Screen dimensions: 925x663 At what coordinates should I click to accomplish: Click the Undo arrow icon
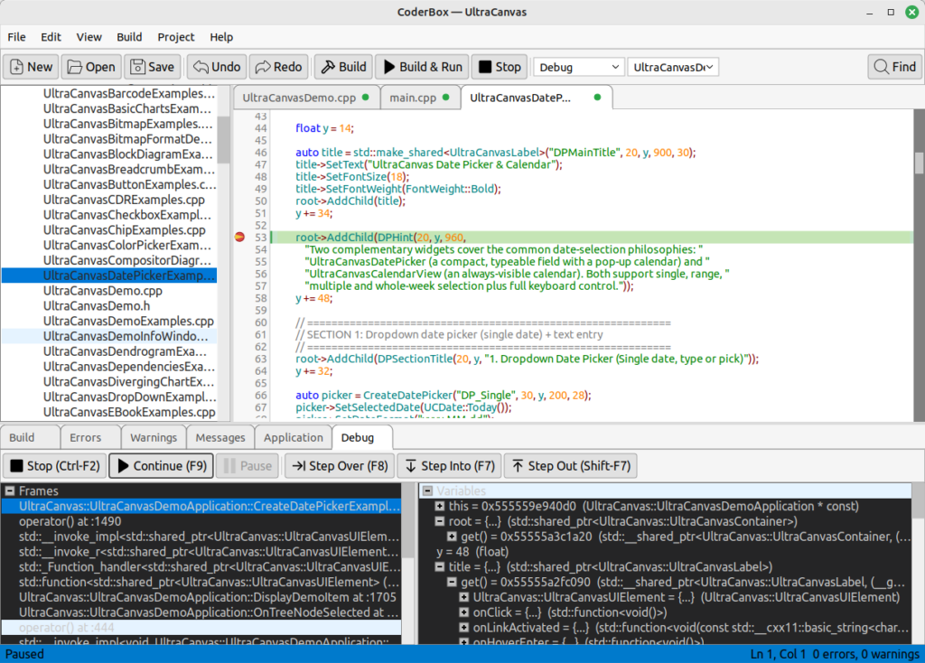(x=201, y=67)
